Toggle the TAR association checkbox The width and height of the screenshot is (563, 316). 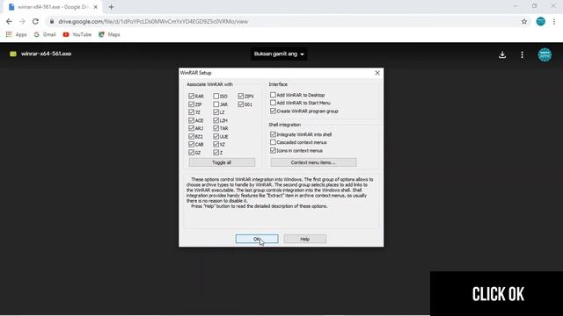(216, 128)
